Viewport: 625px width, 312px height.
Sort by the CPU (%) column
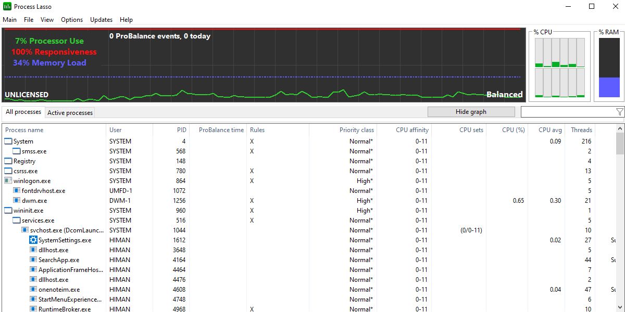508,130
